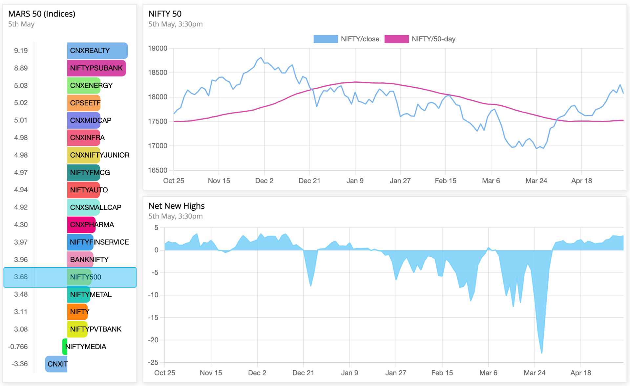Click the 19000 axis label on NIFTY chart
The image size is (630, 386).
pos(157,48)
